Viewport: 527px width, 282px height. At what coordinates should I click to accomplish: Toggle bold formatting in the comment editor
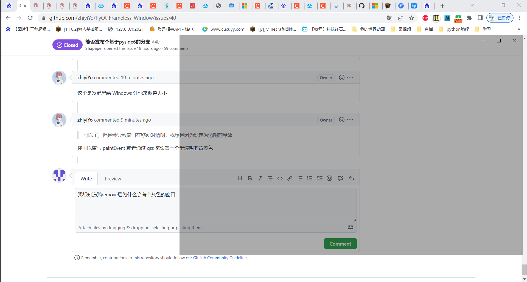point(250,178)
